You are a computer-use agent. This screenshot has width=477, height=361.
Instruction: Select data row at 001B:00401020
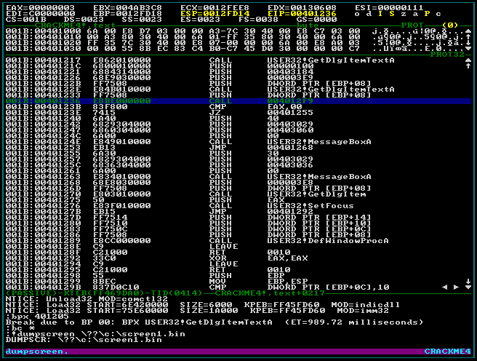tap(234, 43)
